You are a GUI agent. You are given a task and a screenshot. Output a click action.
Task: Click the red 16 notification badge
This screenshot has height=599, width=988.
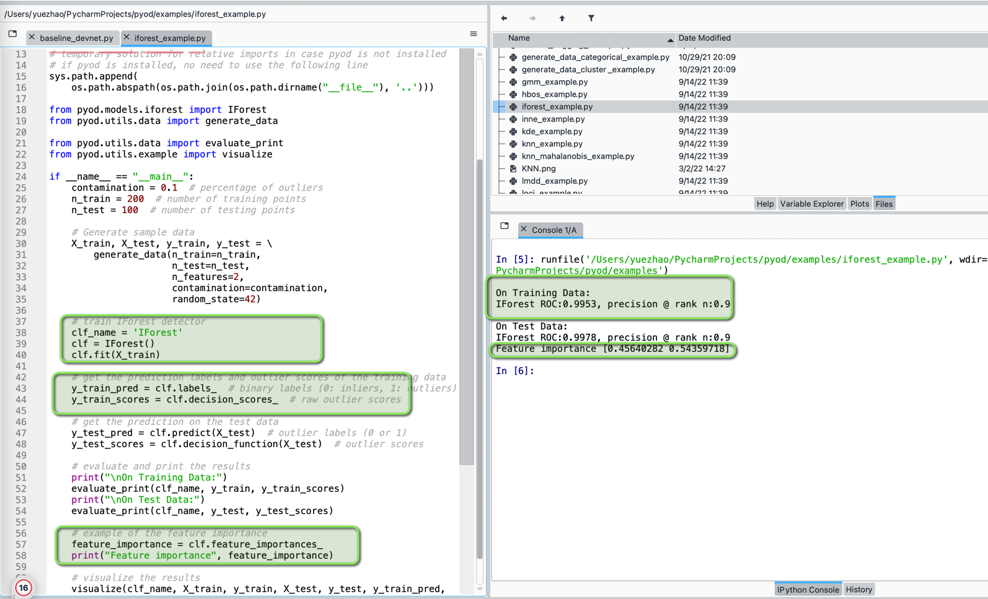pos(24,587)
